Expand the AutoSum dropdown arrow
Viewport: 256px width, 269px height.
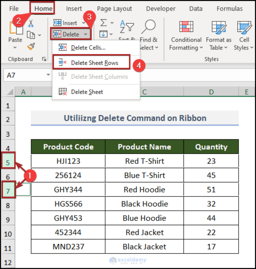[111, 23]
